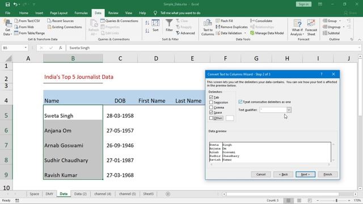Viewport: 363px width, 204px height.
Task: Check the Other delimiter checkbox
Action: [x=211, y=118]
